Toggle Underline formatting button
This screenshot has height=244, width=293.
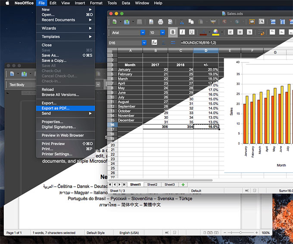[x=191, y=32]
